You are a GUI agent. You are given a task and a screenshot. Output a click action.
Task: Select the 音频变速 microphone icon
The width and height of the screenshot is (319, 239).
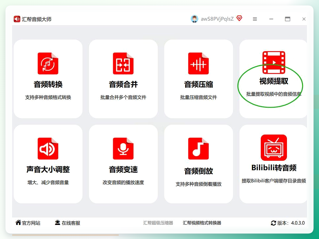(123, 148)
